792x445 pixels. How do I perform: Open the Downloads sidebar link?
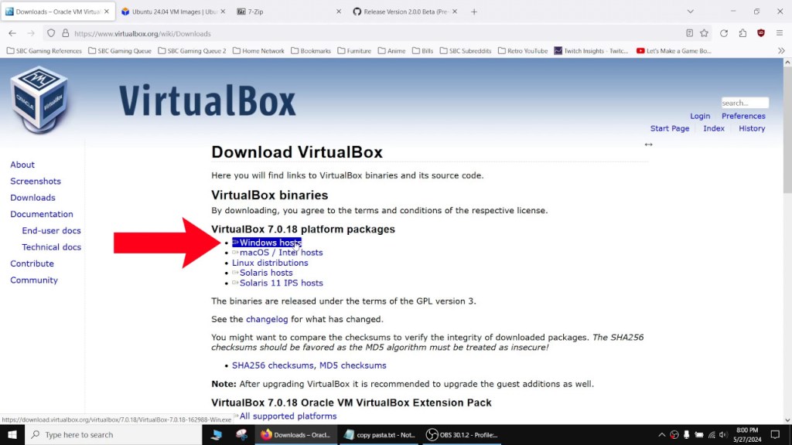pos(32,197)
